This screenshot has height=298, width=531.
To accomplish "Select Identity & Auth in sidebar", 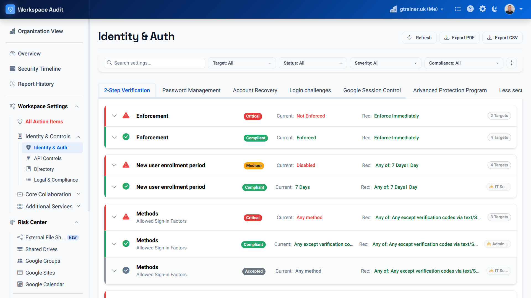I will (52, 148).
